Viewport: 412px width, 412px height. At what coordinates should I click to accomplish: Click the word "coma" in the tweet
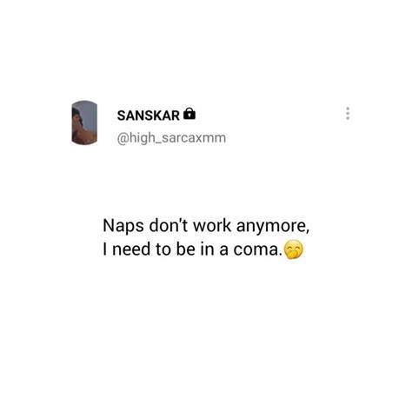[x=256, y=250]
